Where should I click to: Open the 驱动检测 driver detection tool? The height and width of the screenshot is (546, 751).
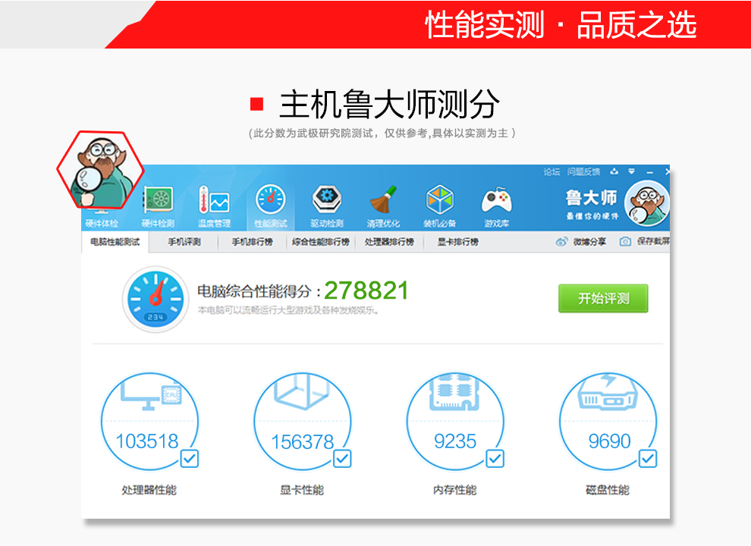327,207
